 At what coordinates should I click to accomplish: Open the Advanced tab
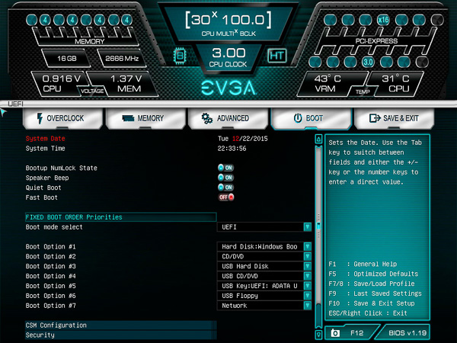[228, 118]
